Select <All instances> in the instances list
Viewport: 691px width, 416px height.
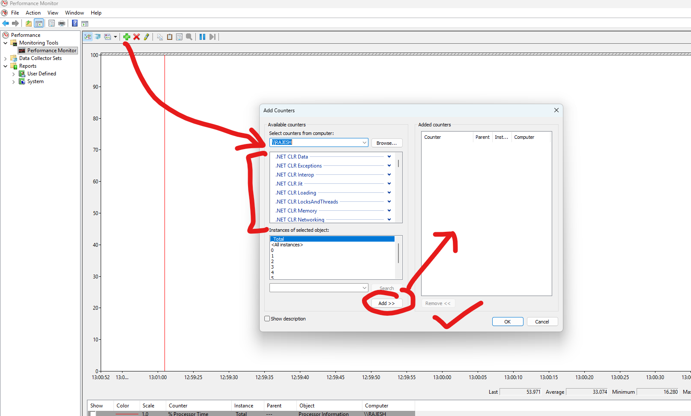[287, 245]
